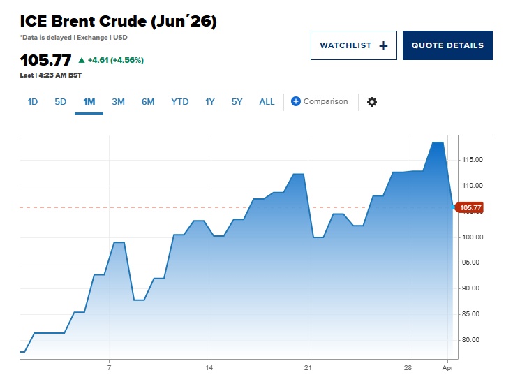Image resolution: width=513 pixels, height=391 pixels.
Task: Click the Comparison text link
Action: point(325,102)
